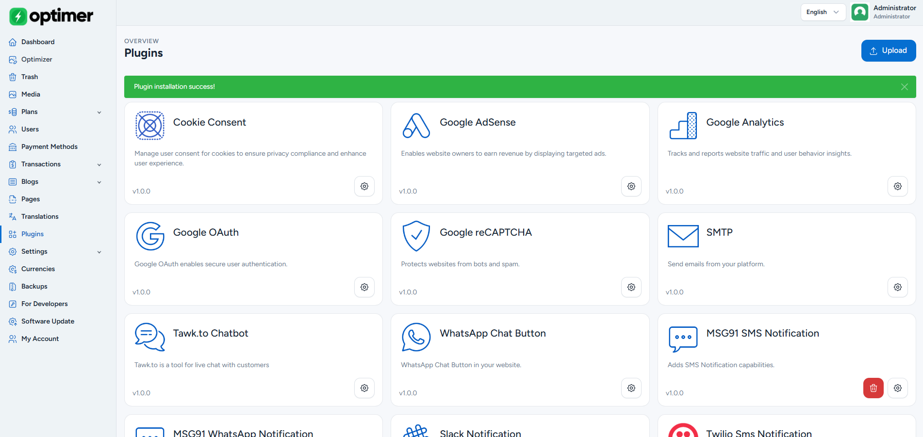
Task: Click the MSG91 SMS message icon
Action: [683, 339]
